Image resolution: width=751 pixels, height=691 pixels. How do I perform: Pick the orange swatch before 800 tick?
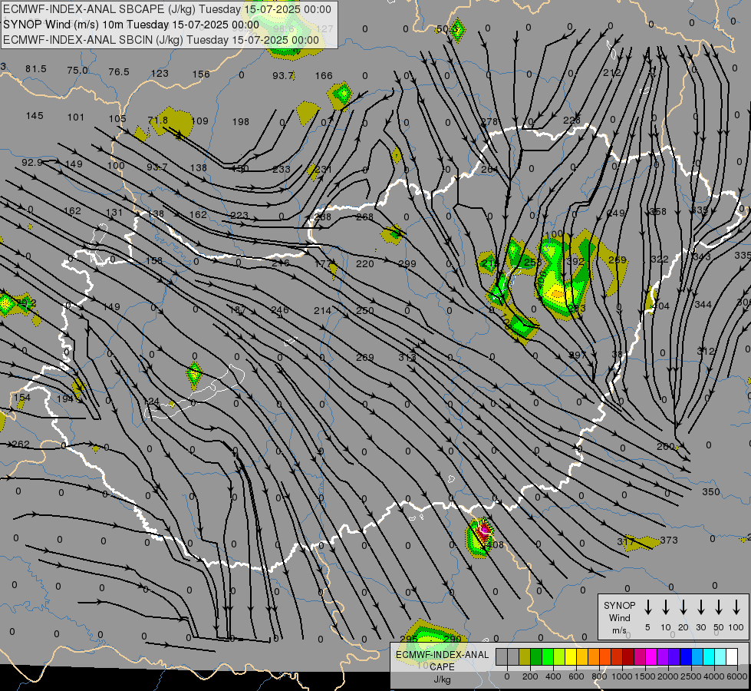point(594,656)
